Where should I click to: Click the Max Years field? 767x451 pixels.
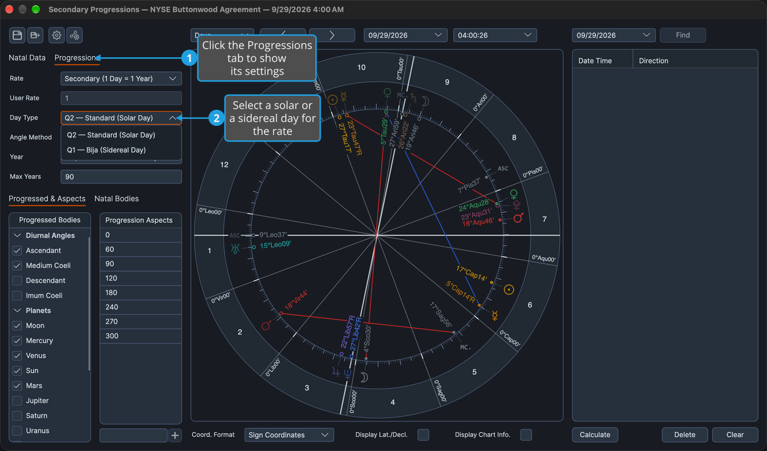click(x=121, y=177)
